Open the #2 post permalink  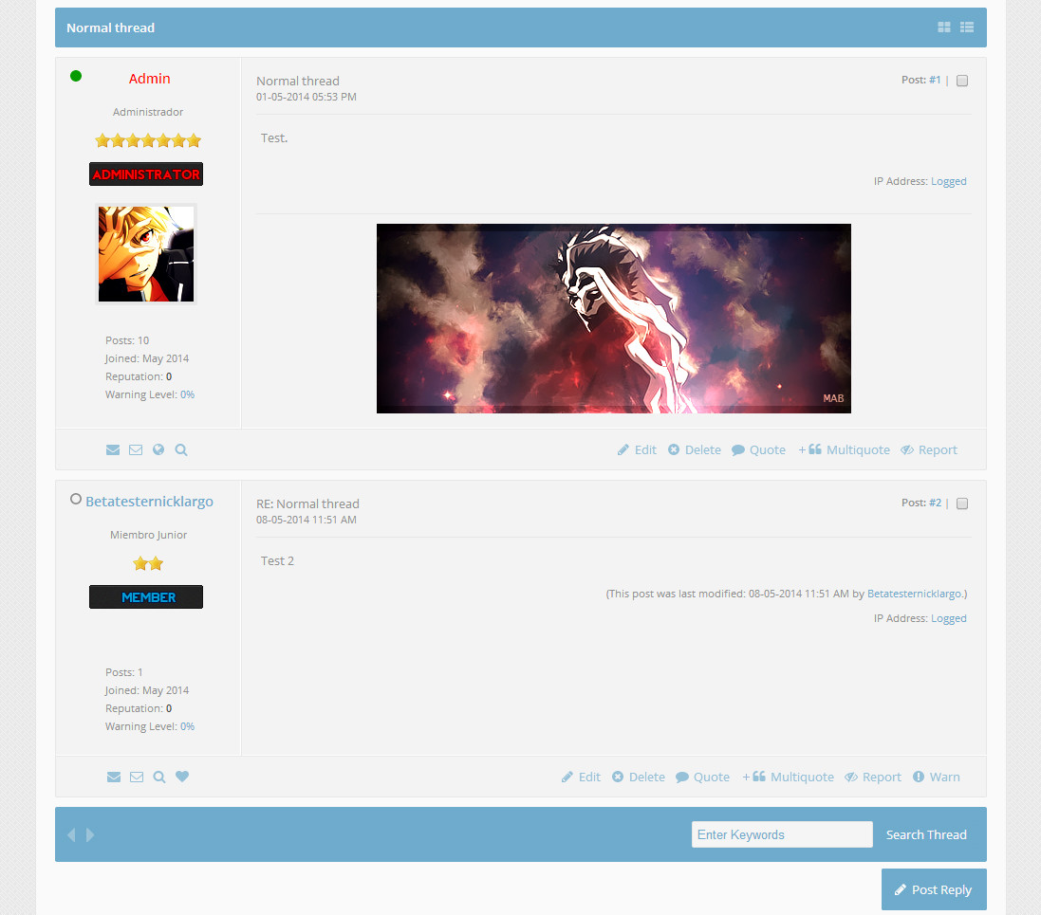(935, 503)
